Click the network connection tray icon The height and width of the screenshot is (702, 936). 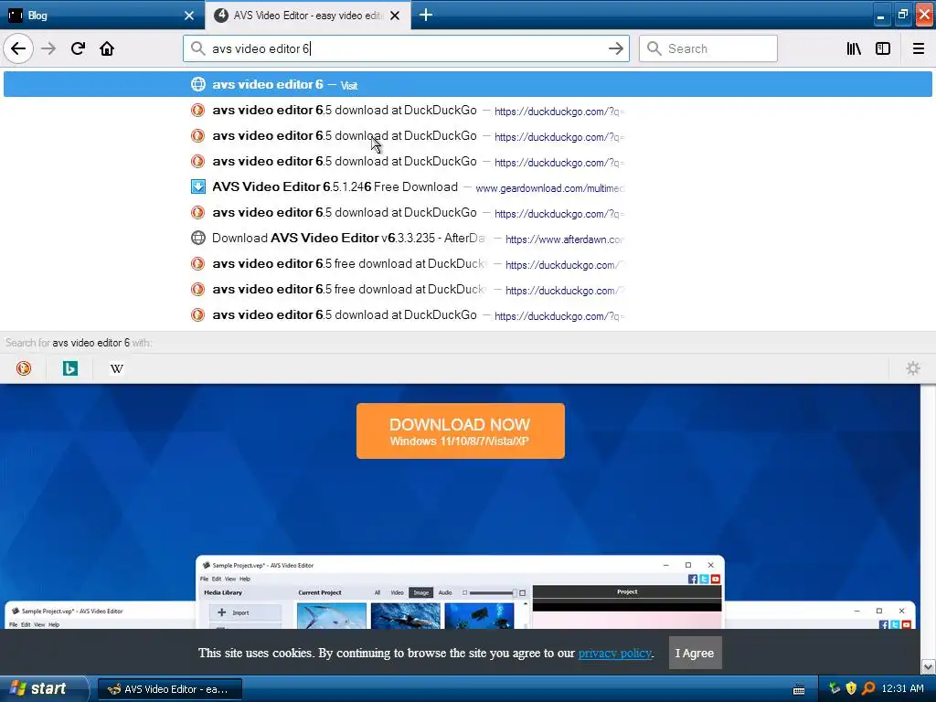(835, 688)
